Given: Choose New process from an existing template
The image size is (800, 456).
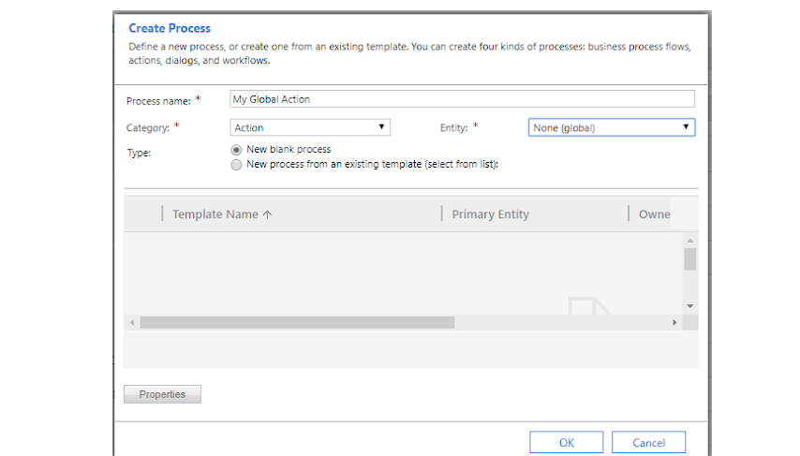Looking at the screenshot, I should click(236, 165).
